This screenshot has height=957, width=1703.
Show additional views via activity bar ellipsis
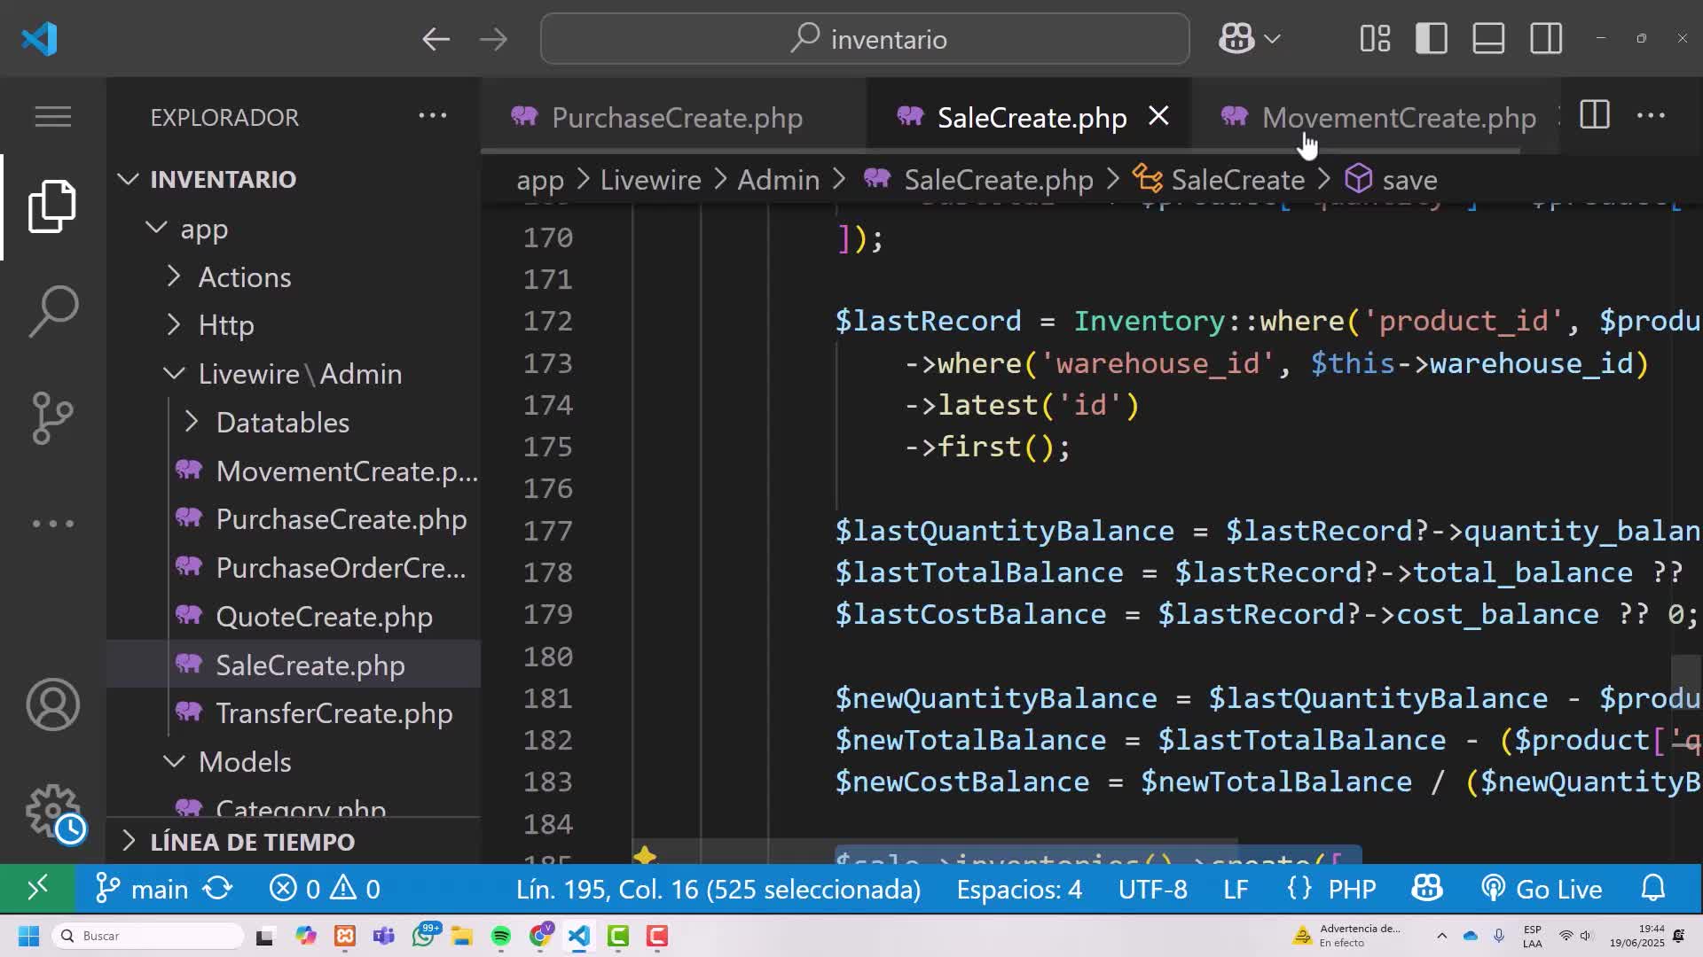(52, 523)
